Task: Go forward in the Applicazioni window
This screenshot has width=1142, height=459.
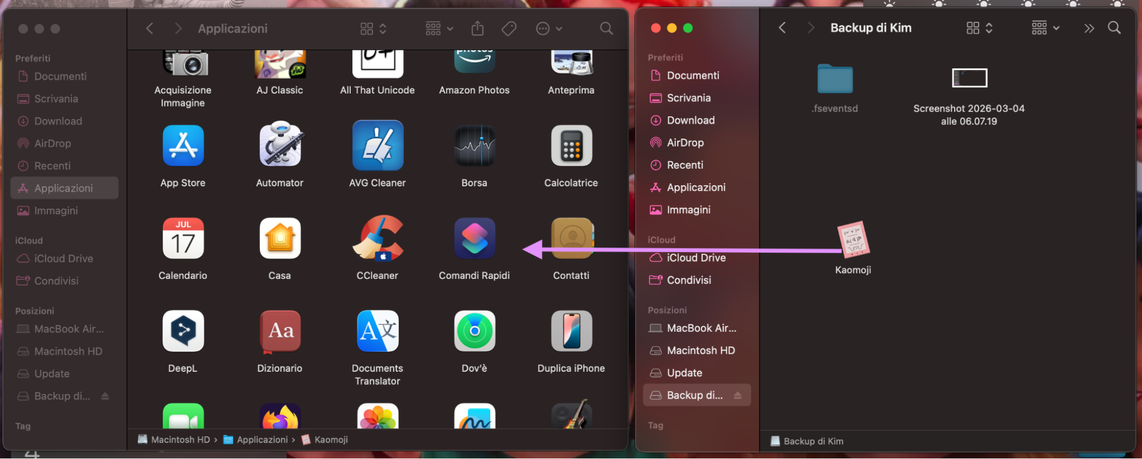Action: coord(178,29)
